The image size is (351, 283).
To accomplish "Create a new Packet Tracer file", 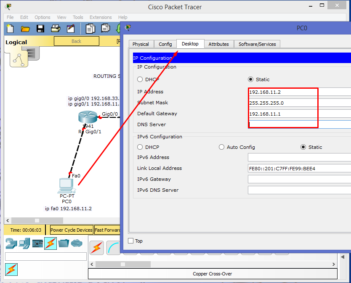I will (9, 29).
